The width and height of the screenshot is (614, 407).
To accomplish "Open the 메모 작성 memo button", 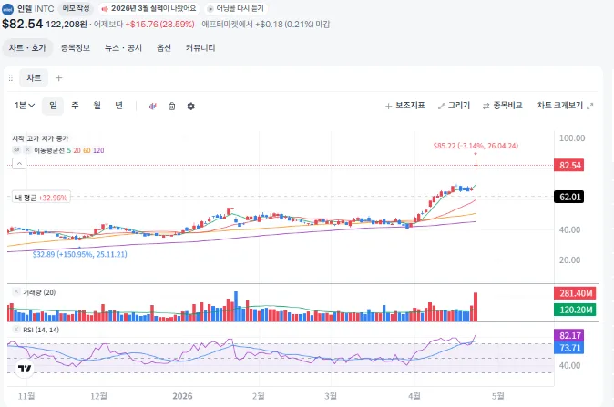I will [x=77, y=8].
